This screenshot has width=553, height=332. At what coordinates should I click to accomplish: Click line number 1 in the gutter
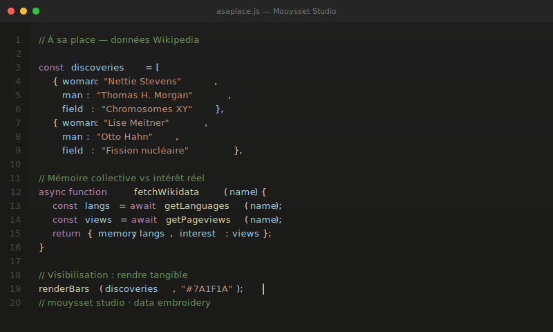pos(18,40)
